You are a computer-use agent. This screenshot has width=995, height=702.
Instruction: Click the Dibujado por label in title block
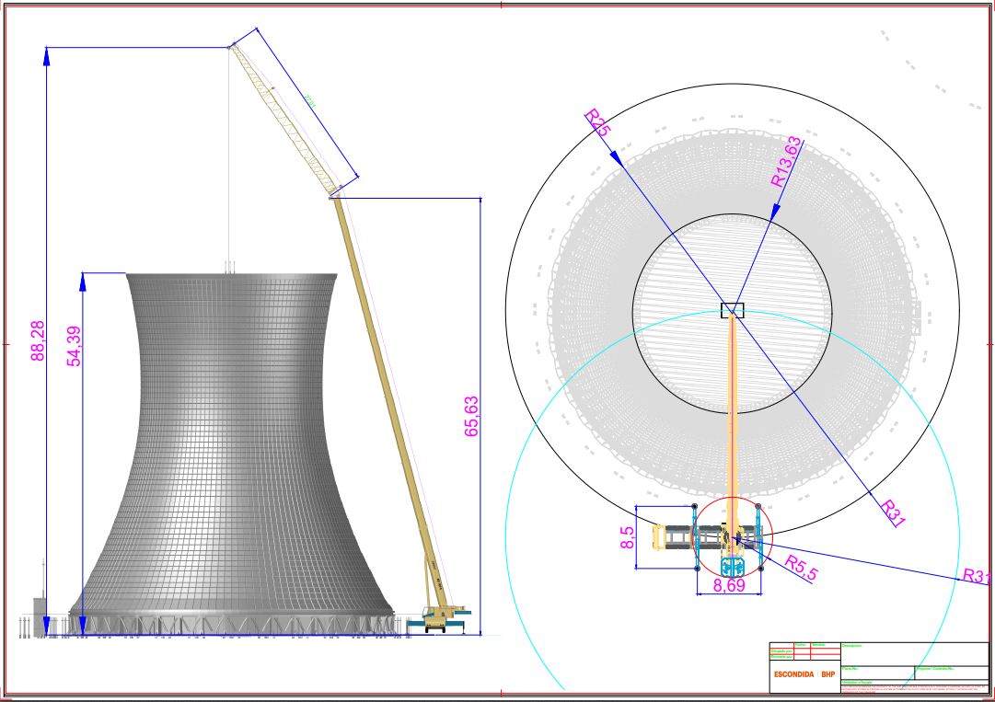coord(781,650)
